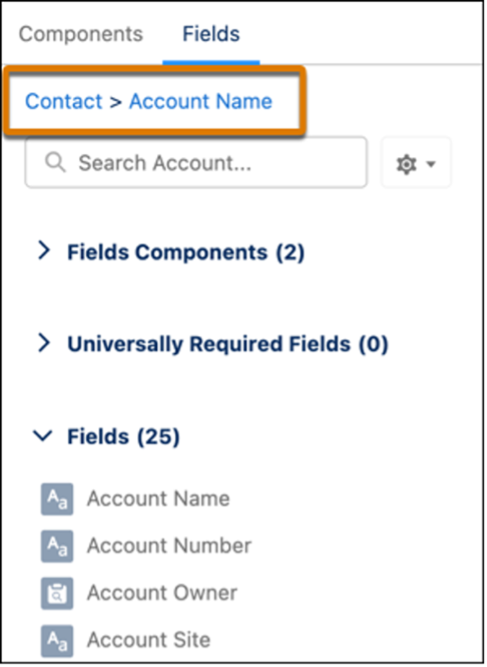
Task: Collapse the Fields (25) chevron
Action: pos(43,436)
